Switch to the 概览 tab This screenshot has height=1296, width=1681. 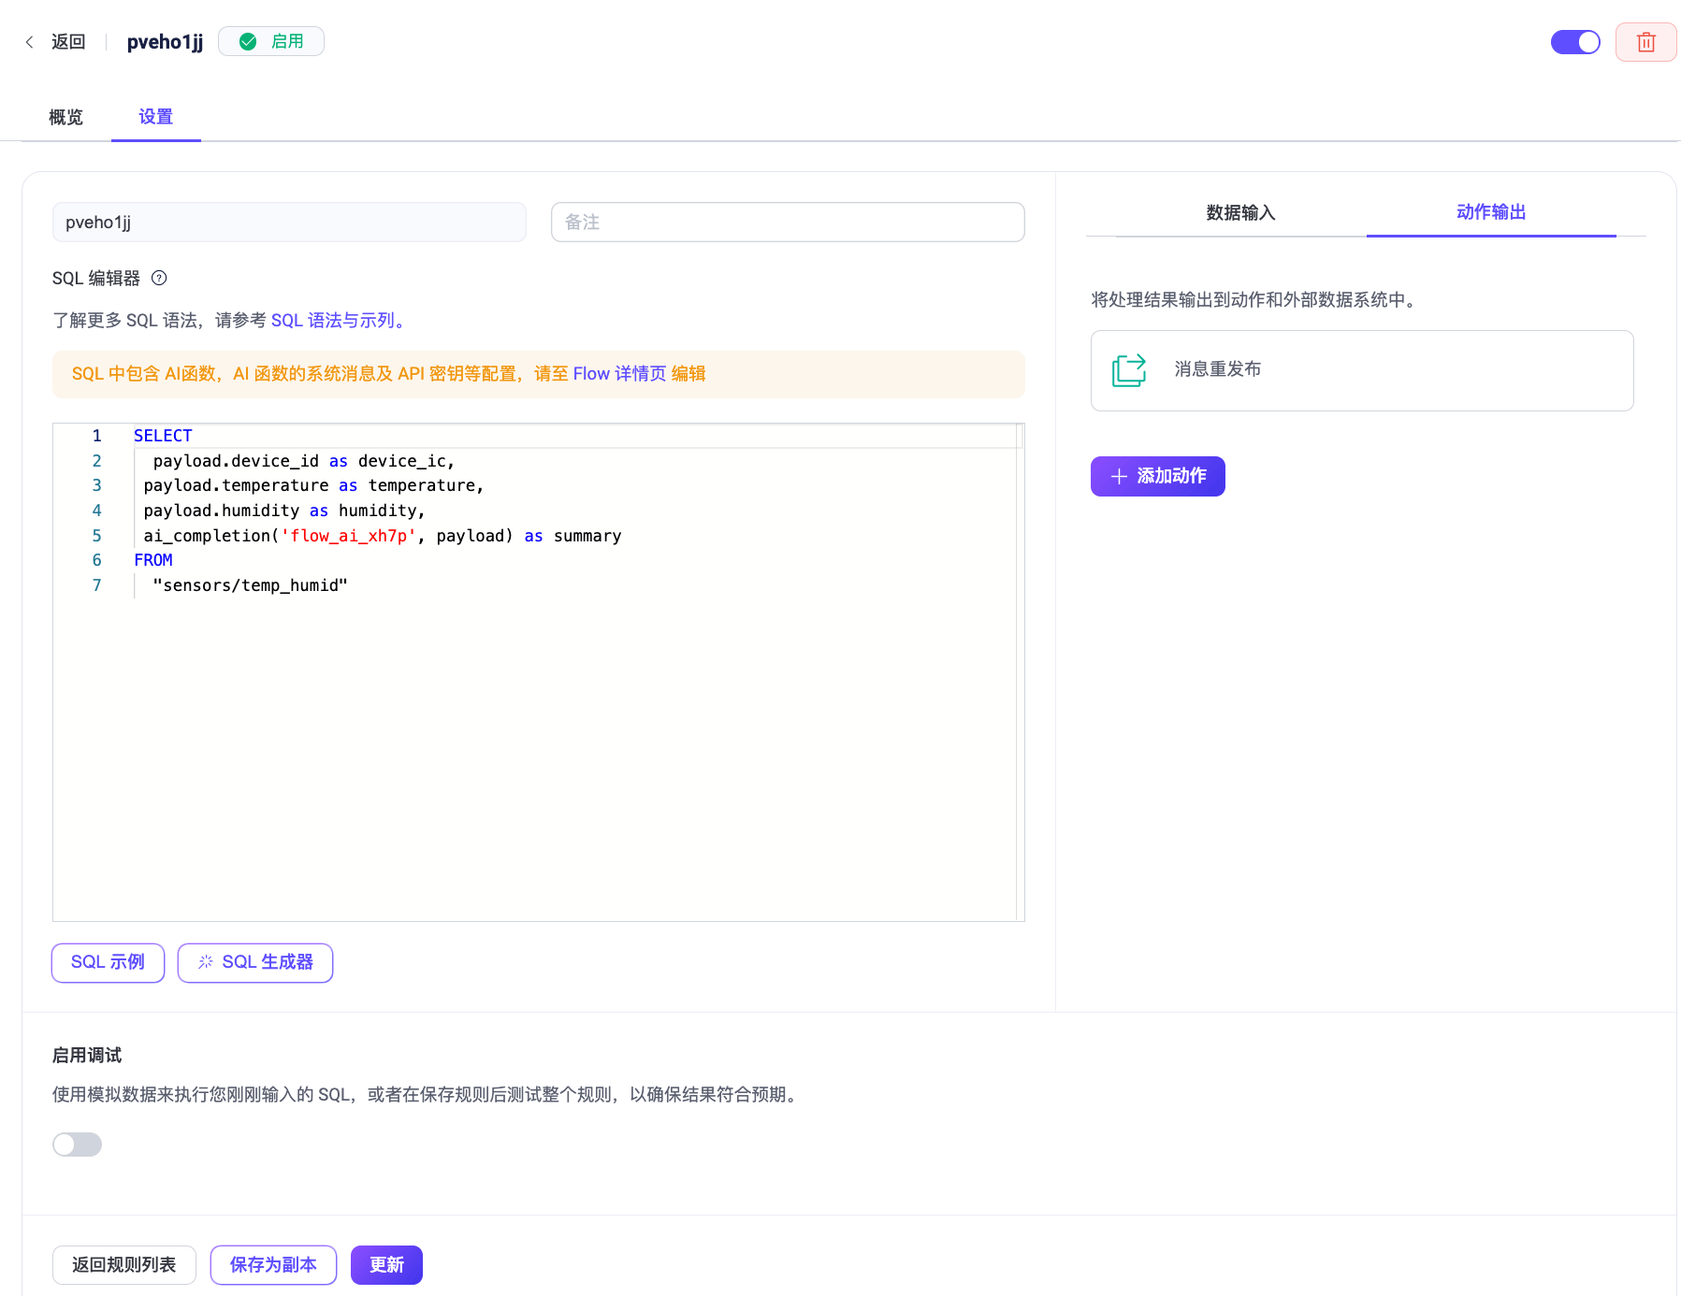tap(65, 117)
